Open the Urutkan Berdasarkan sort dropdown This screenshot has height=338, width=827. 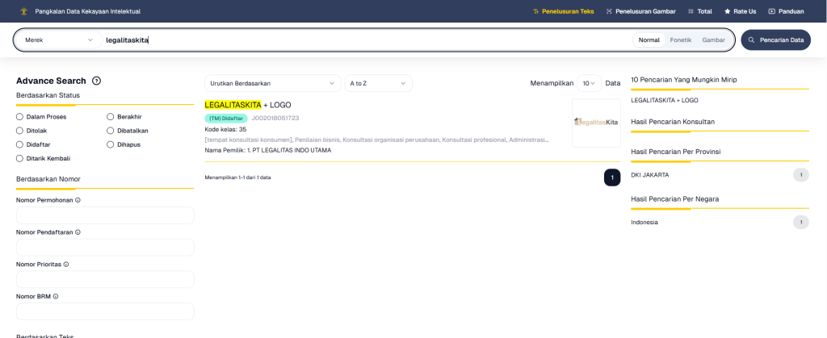click(273, 83)
